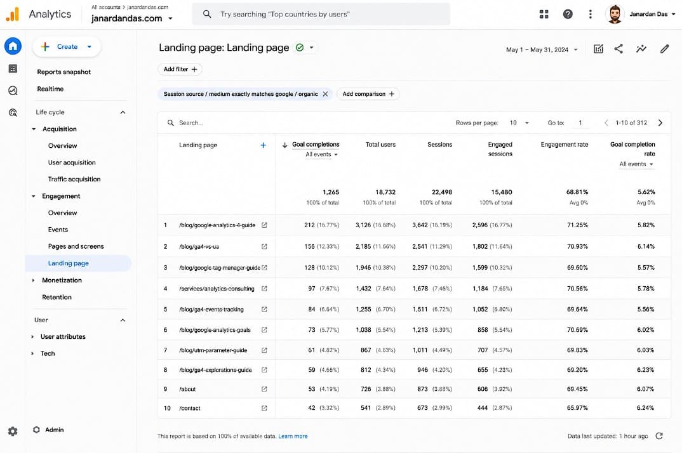Open User acquisition report
Image resolution: width=682 pixels, height=453 pixels.
click(72, 162)
